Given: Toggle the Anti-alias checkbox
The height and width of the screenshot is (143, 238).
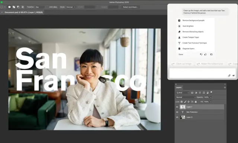Looking at the screenshot, I should click(47, 7).
